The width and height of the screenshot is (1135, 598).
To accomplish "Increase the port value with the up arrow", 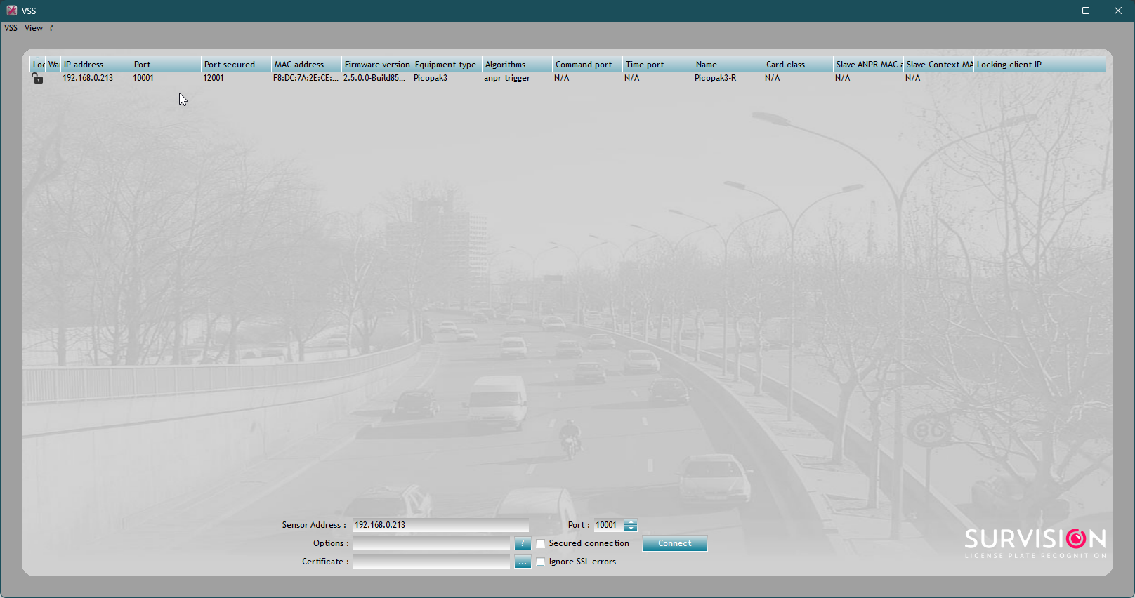I will tap(631, 522).
